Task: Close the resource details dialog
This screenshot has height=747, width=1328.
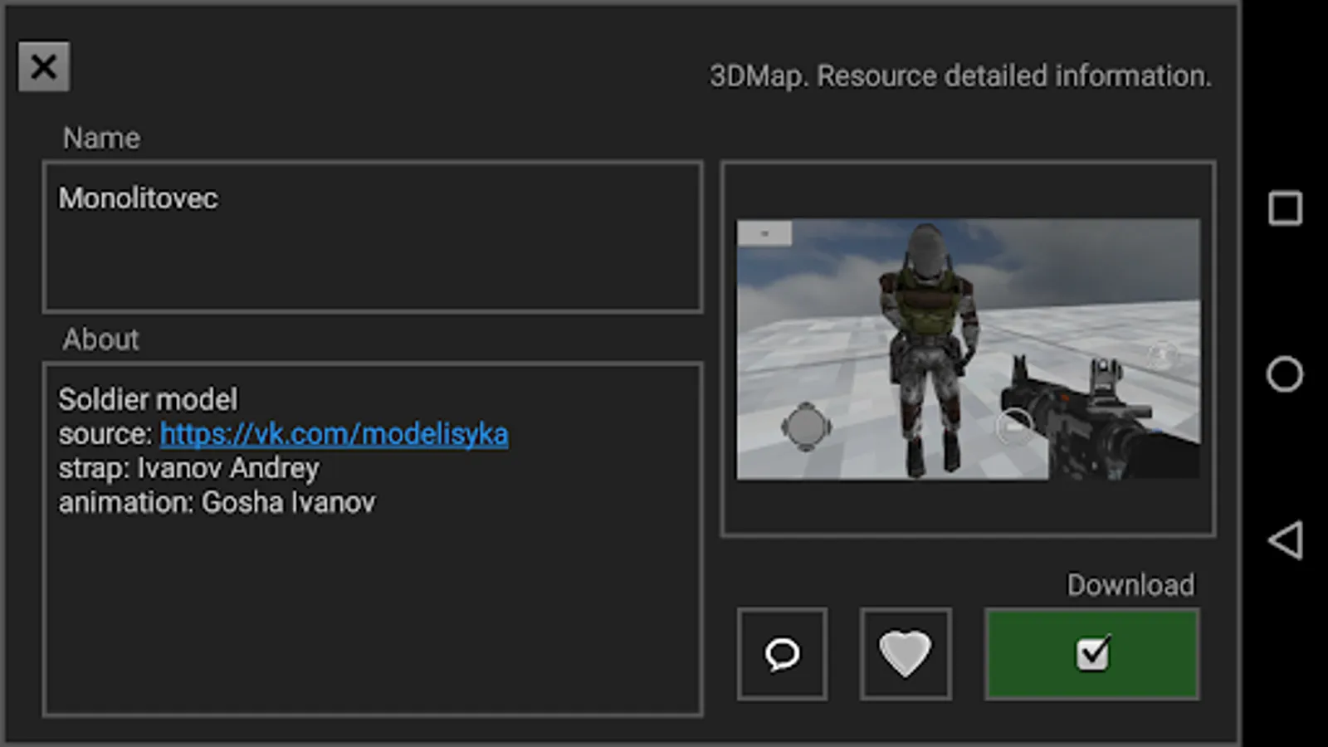Action: click(x=44, y=66)
